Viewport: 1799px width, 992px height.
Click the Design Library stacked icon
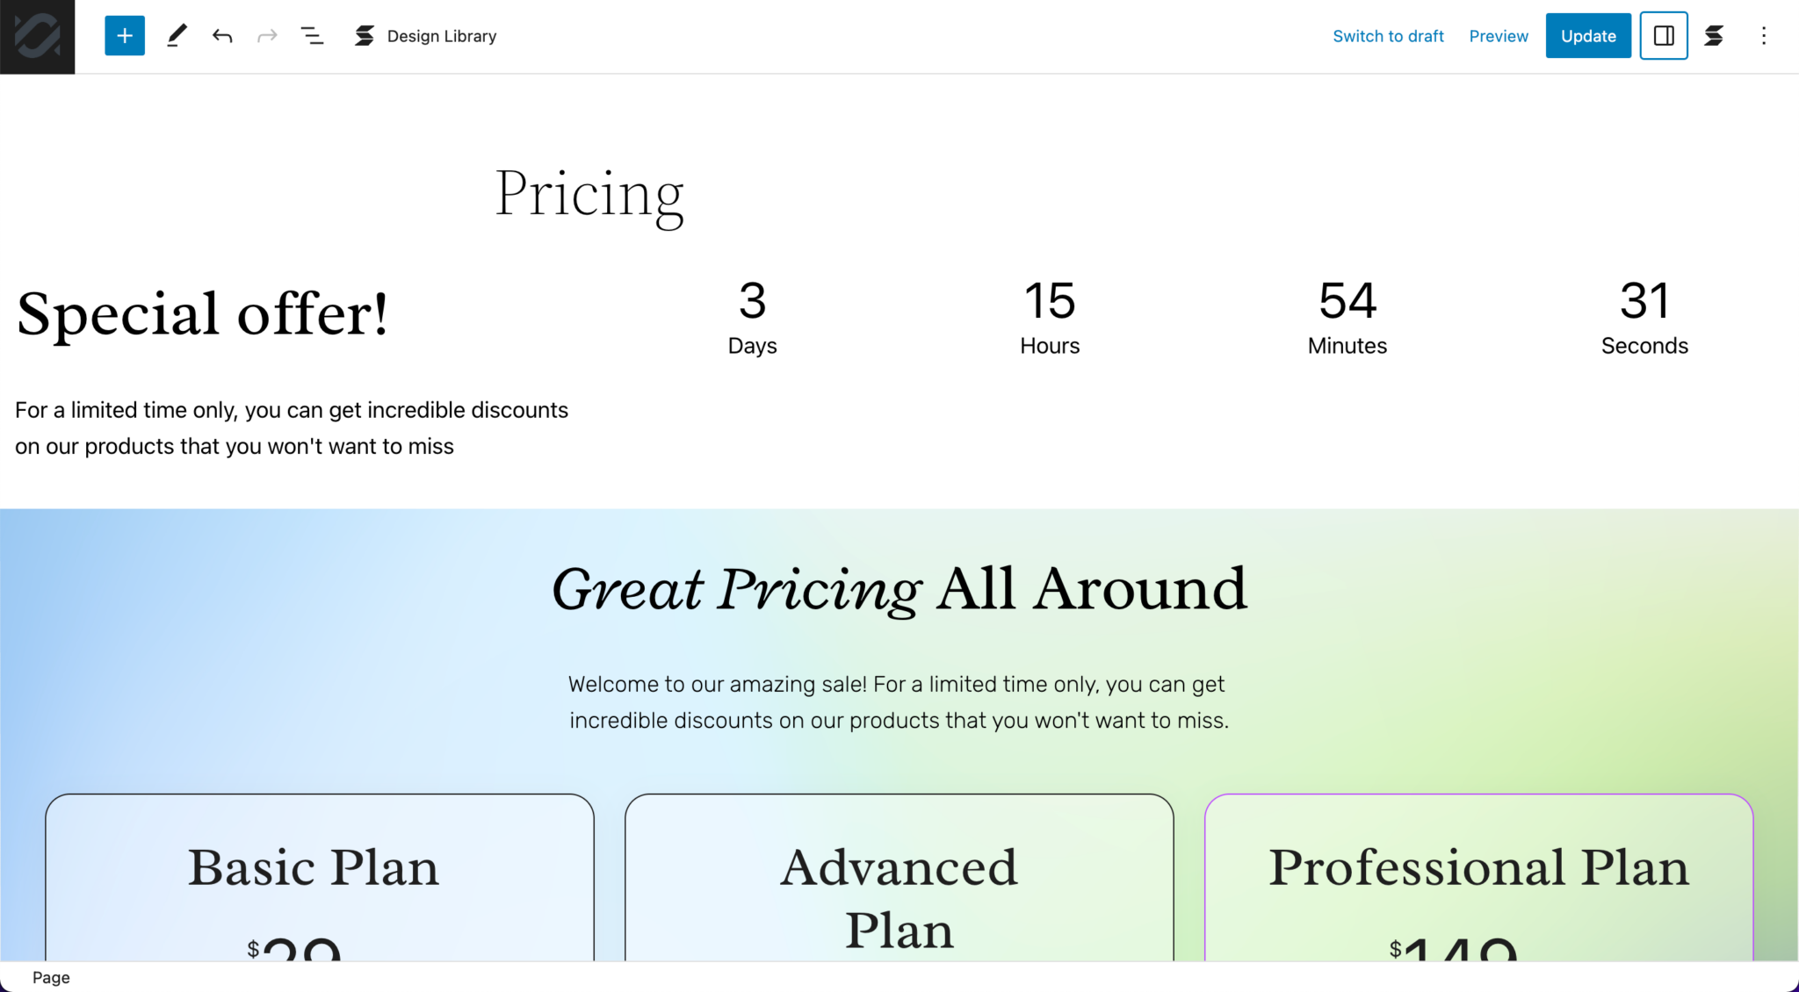click(x=364, y=35)
